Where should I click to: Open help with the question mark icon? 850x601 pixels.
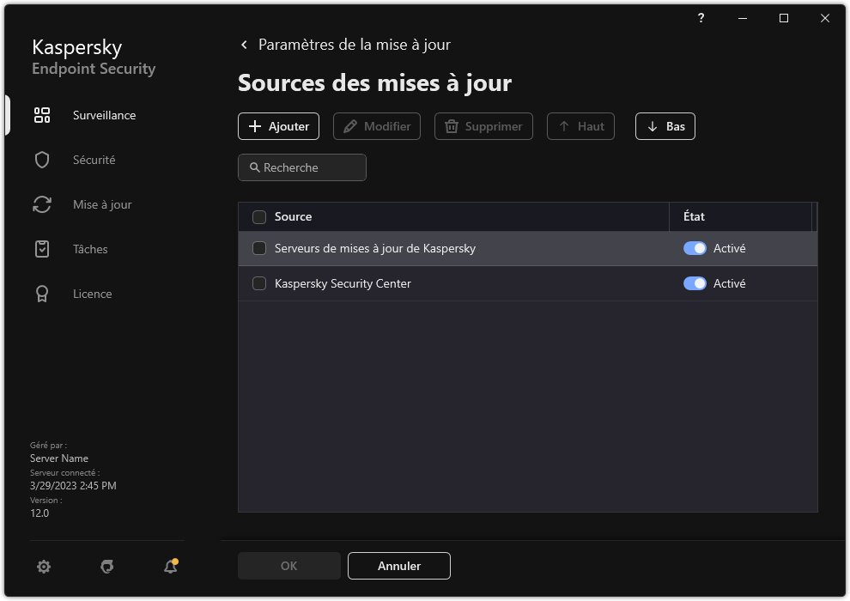tap(701, 18)
